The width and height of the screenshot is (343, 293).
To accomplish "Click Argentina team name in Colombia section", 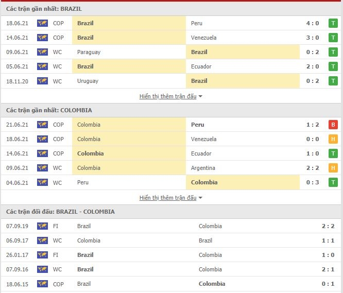I will 203,168.
